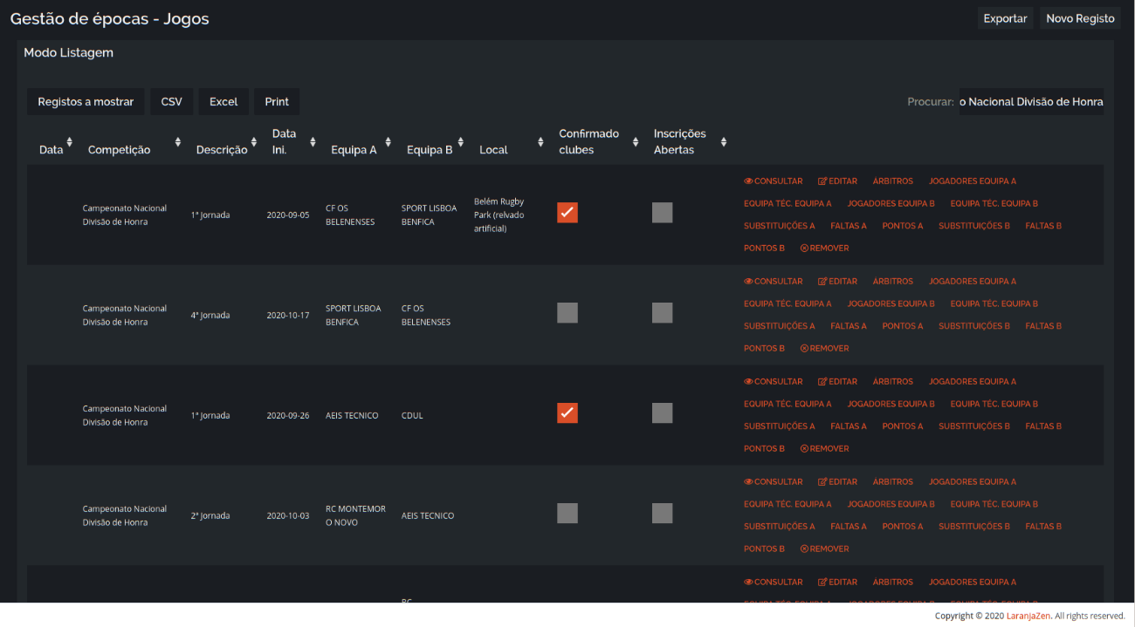Remove the 2ª Jornada RC MONTEMOR game

pyautogui.click(x=824, y=549)
